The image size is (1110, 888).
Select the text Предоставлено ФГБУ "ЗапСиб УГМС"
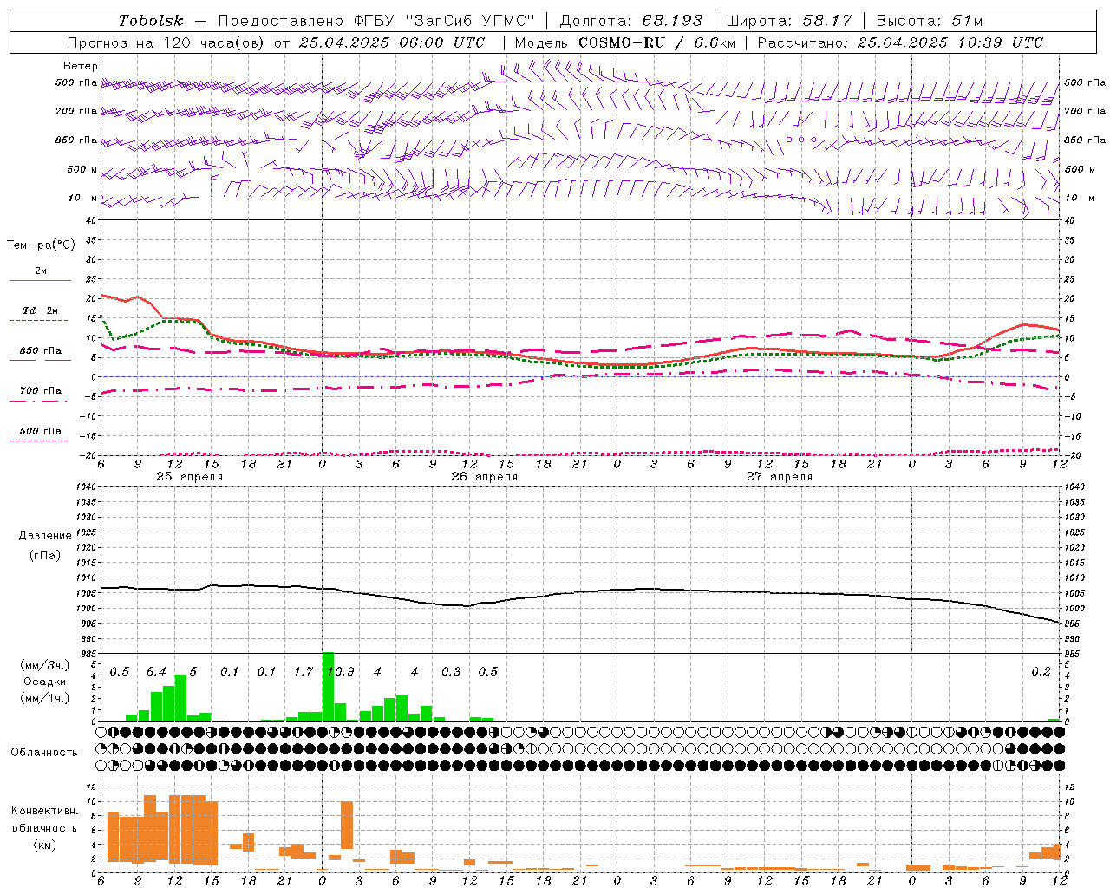point(376,21)
